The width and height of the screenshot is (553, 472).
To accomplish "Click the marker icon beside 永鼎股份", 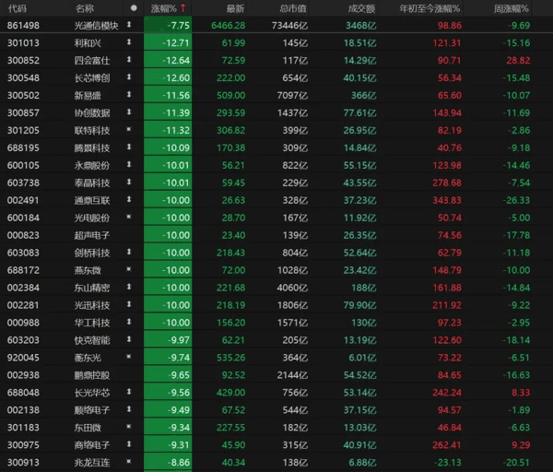I will [129, 164].
